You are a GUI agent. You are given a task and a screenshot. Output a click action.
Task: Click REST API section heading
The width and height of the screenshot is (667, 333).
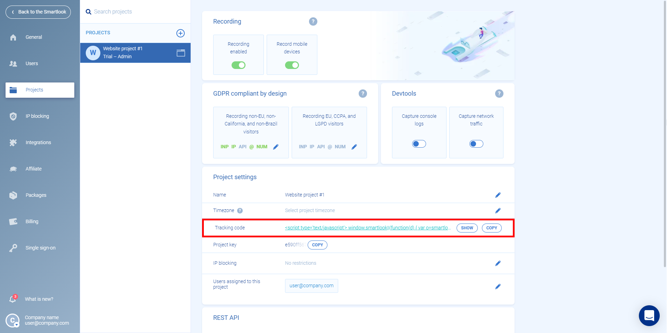[226, 318]
